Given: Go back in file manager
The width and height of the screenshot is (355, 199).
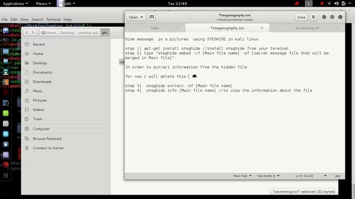Looking at the screenshot, I should pos(27,33).
